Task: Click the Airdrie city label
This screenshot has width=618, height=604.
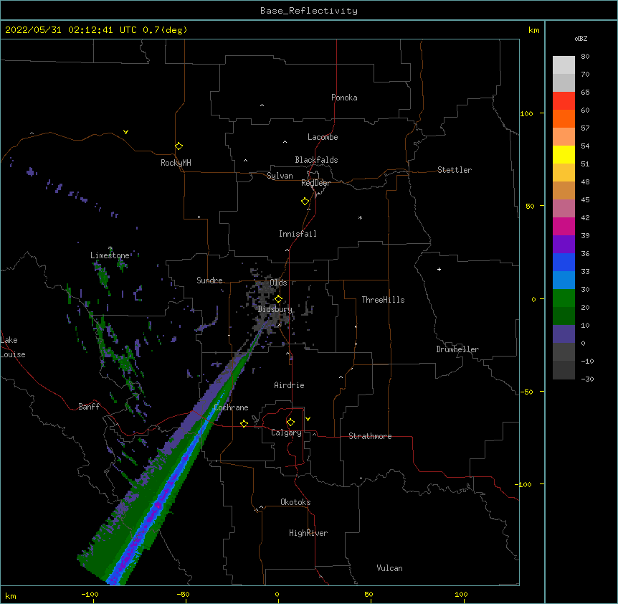Action: (x=290, y=385)
